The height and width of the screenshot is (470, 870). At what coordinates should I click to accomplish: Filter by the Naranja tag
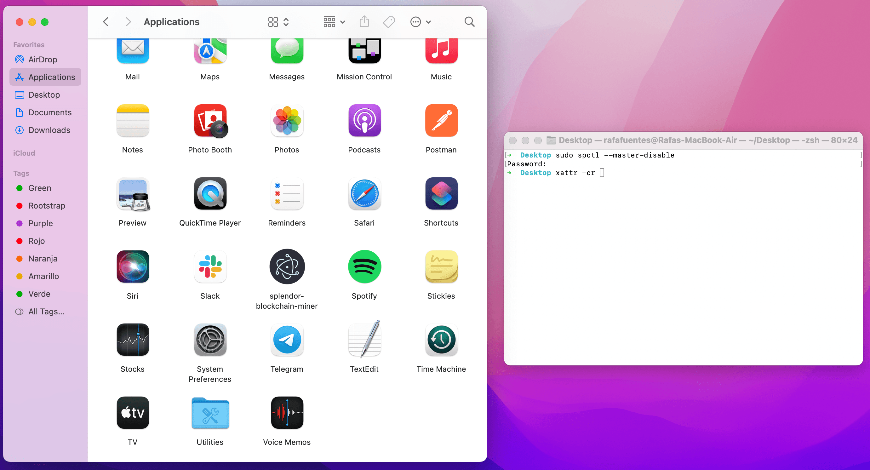(45, 259)
